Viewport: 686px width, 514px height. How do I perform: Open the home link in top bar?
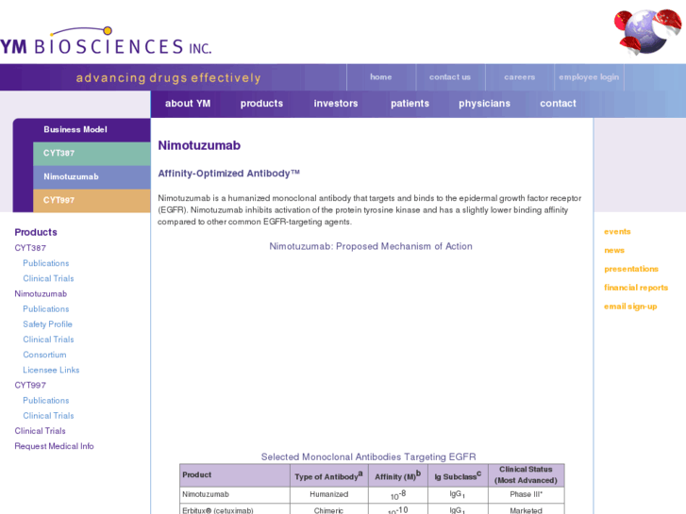(x=380, y=77)
